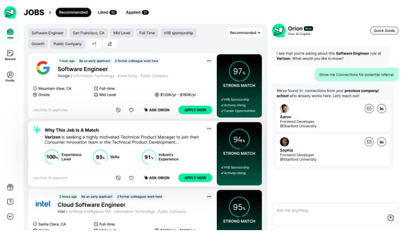403x234 pixels.
Task: Click the Full Time filter chip
Action: click(x=147, y=33)
